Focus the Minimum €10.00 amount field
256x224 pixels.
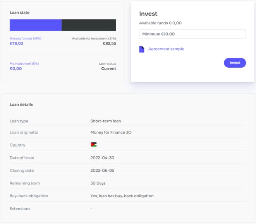[x=192, y=34]
